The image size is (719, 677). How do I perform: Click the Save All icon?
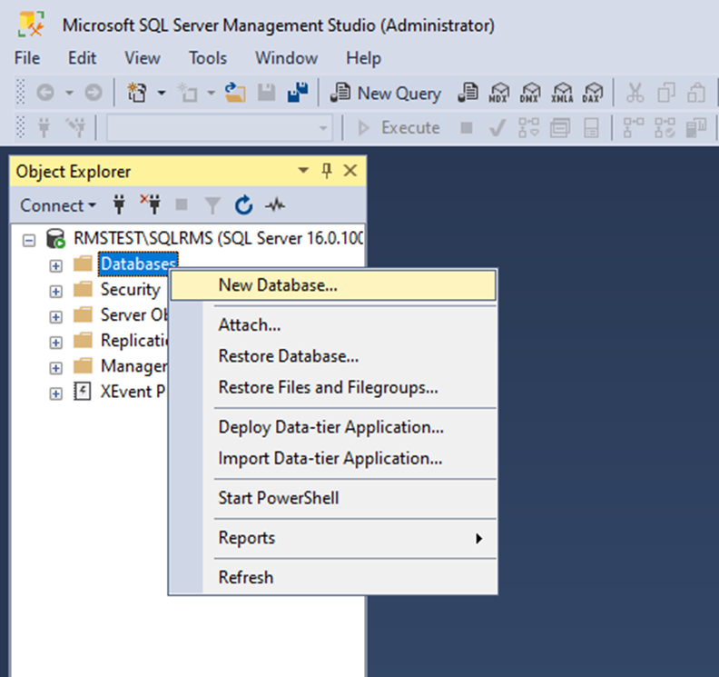[x=297, y=93]
